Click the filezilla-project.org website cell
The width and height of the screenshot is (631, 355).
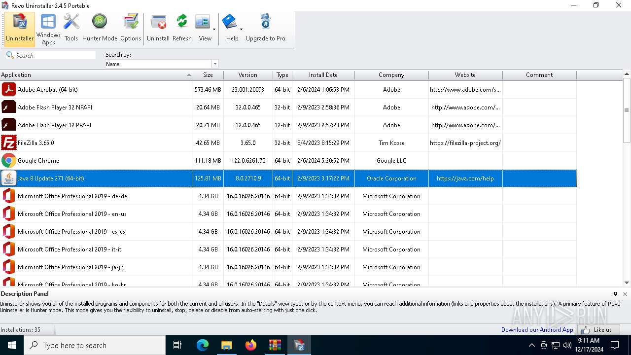[465, 143]
